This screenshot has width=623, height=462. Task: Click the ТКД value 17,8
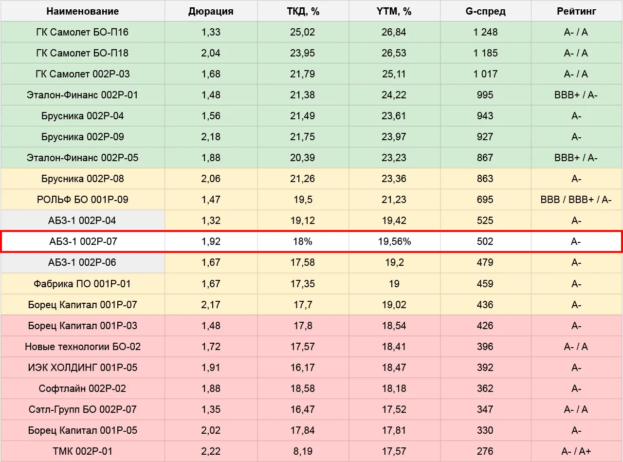click(303, 326)
